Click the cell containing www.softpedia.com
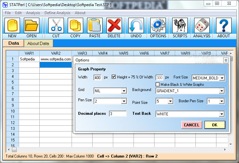This screenshot has height=163, width=239. pyautogui.click(x=55, y=59)
